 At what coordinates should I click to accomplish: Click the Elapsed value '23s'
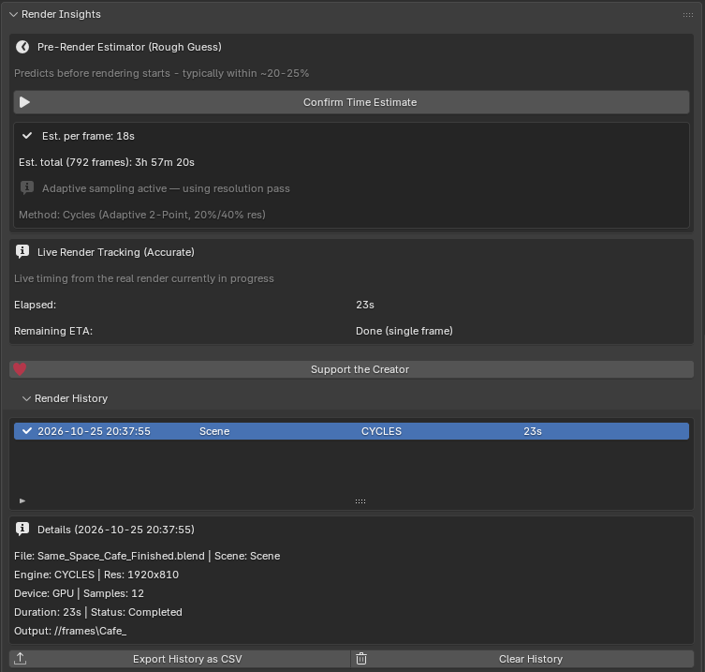click(365, 305)
